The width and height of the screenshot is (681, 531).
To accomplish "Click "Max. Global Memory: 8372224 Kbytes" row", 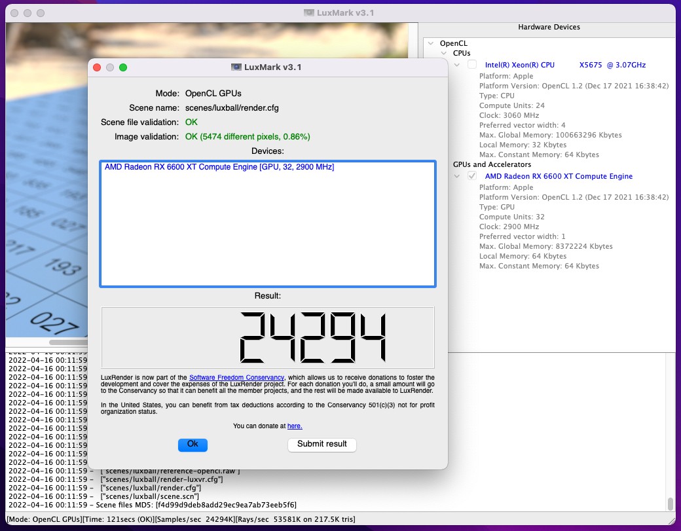I will [x=545, y=247].
